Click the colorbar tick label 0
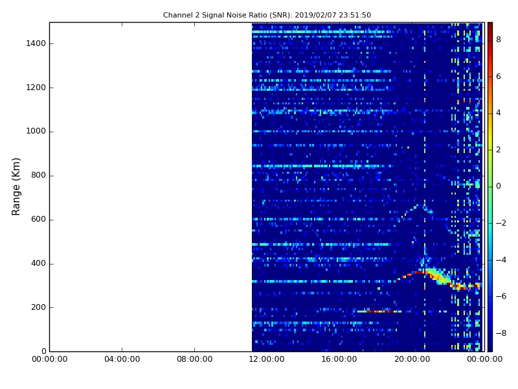The image size is (518, 389). [499, 186]
